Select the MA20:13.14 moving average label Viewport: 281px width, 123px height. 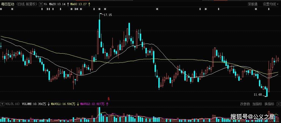click(x=57, y=4)
